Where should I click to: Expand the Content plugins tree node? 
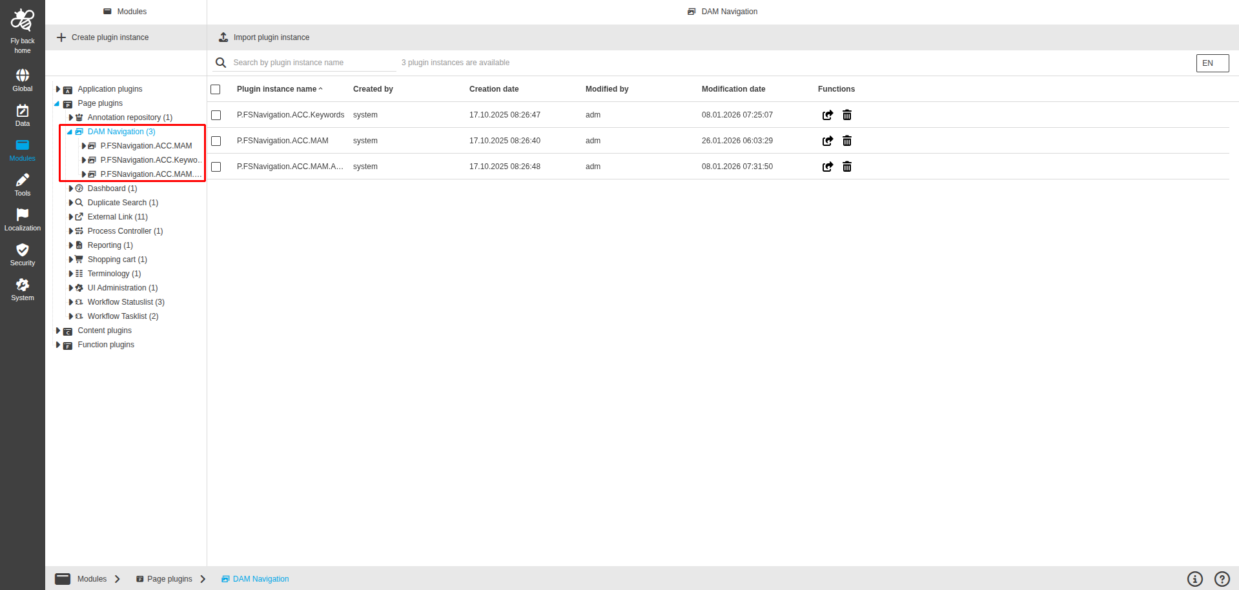coord(58,330)
